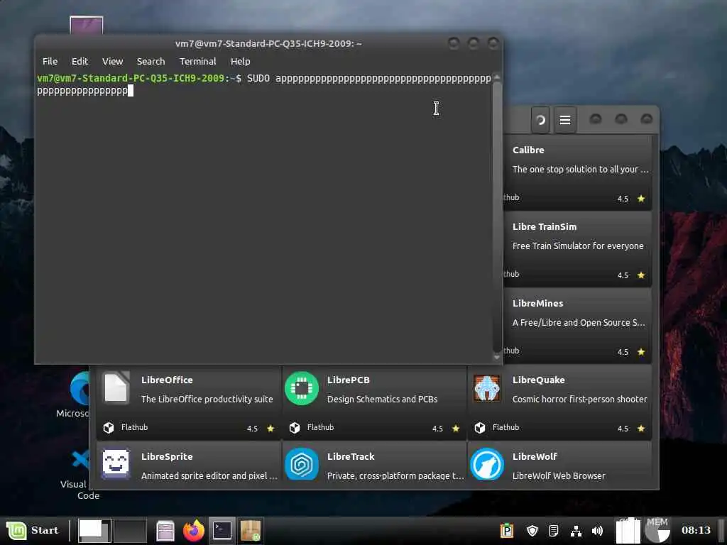Open the terminal Edit menu
The image size is (727, 545).
[80, 61]
